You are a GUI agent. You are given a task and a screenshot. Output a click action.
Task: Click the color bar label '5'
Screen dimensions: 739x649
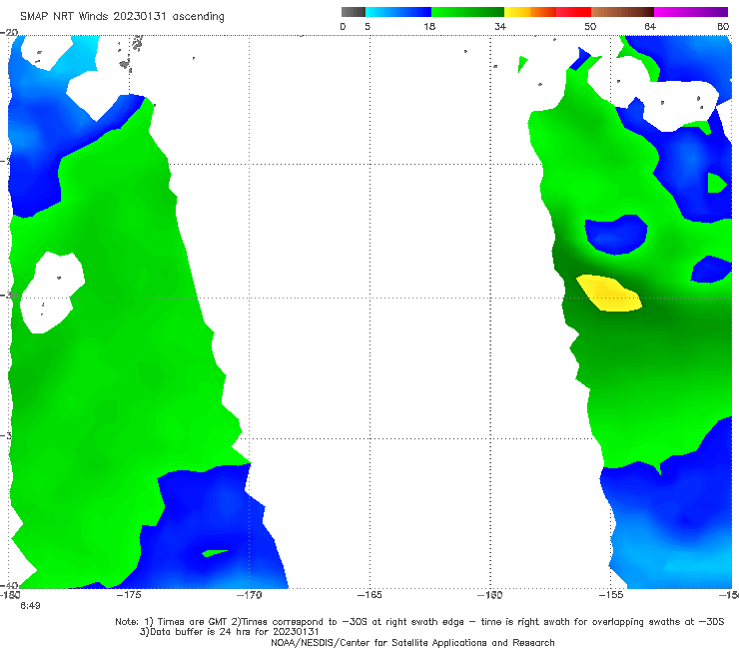(x=368, y=26)
